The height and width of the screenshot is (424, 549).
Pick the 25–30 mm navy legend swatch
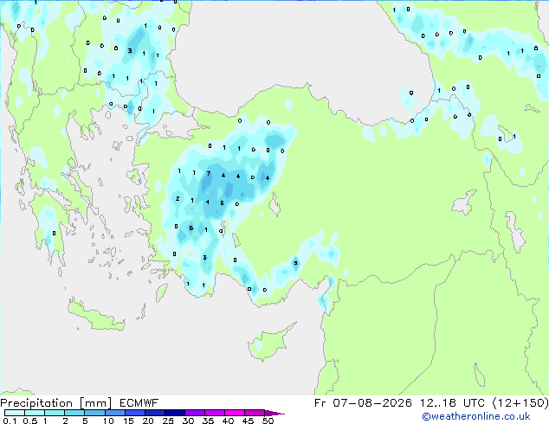click(174, 413)
